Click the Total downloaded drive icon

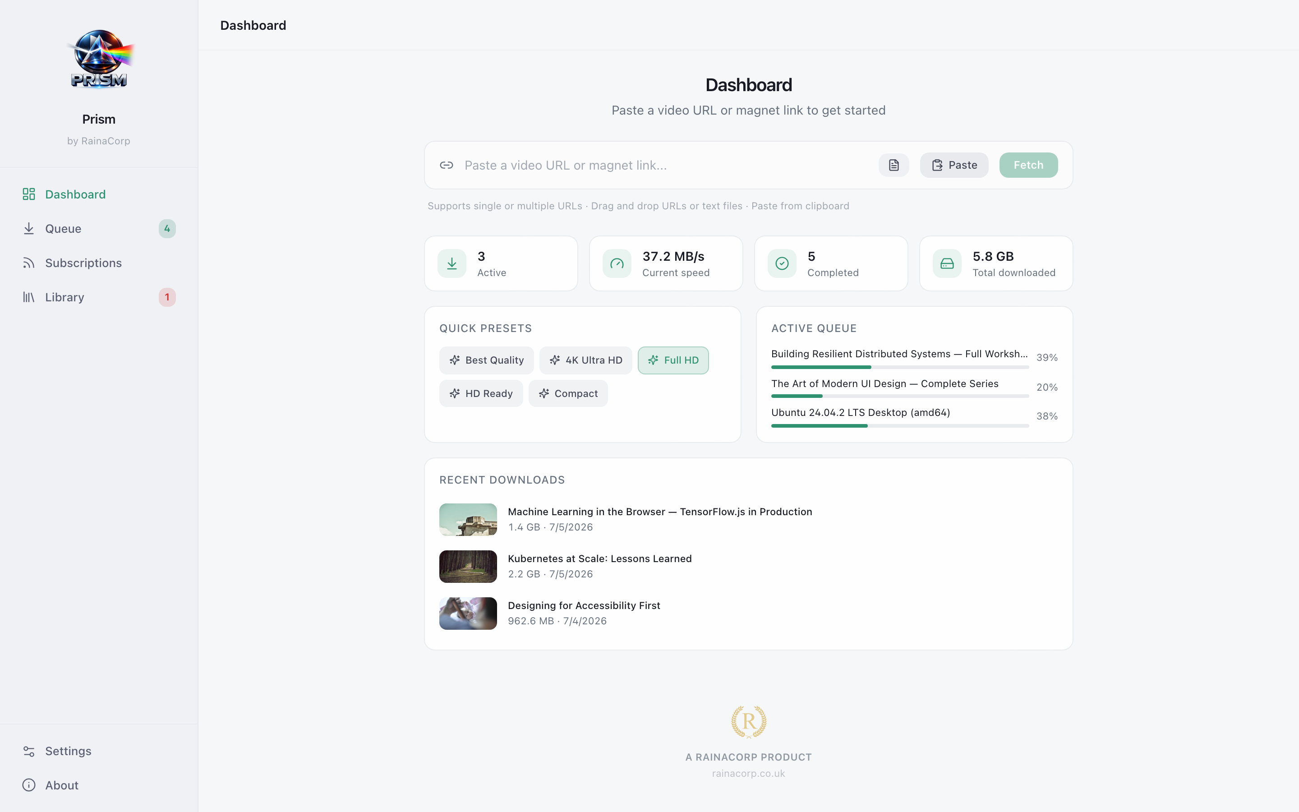coord(947,263)
